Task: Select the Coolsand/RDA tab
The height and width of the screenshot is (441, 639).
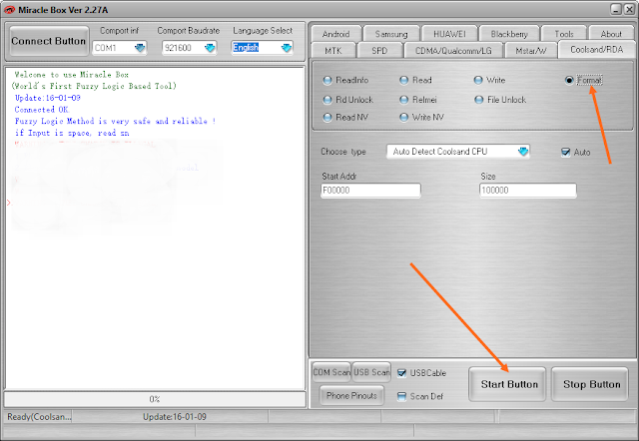Action: pos(596,50)
